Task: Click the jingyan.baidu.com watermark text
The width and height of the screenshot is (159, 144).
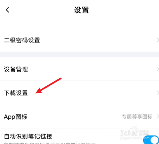Action: [x=134, y=138]
